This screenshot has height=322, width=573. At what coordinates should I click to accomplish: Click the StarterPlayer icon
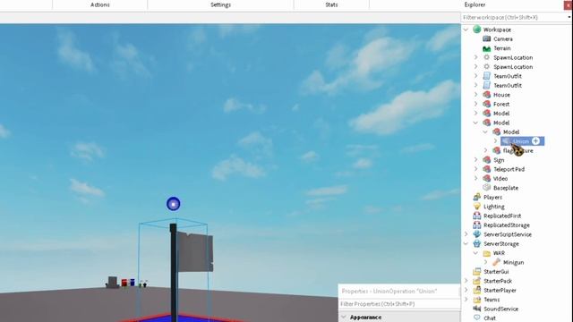point(476,290)
